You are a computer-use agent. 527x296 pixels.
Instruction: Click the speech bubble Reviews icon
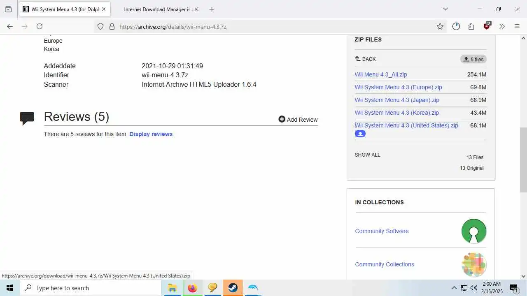click(x=27, y=118)
